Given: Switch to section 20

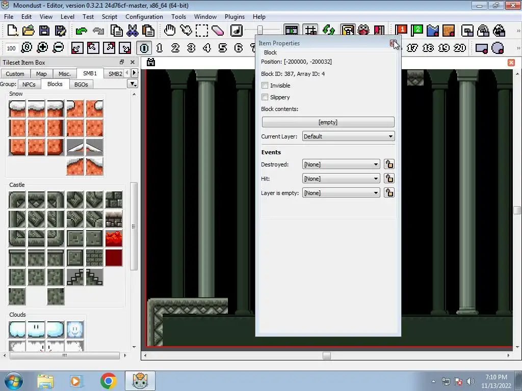Looking at the screenshot, I should 460,48.
